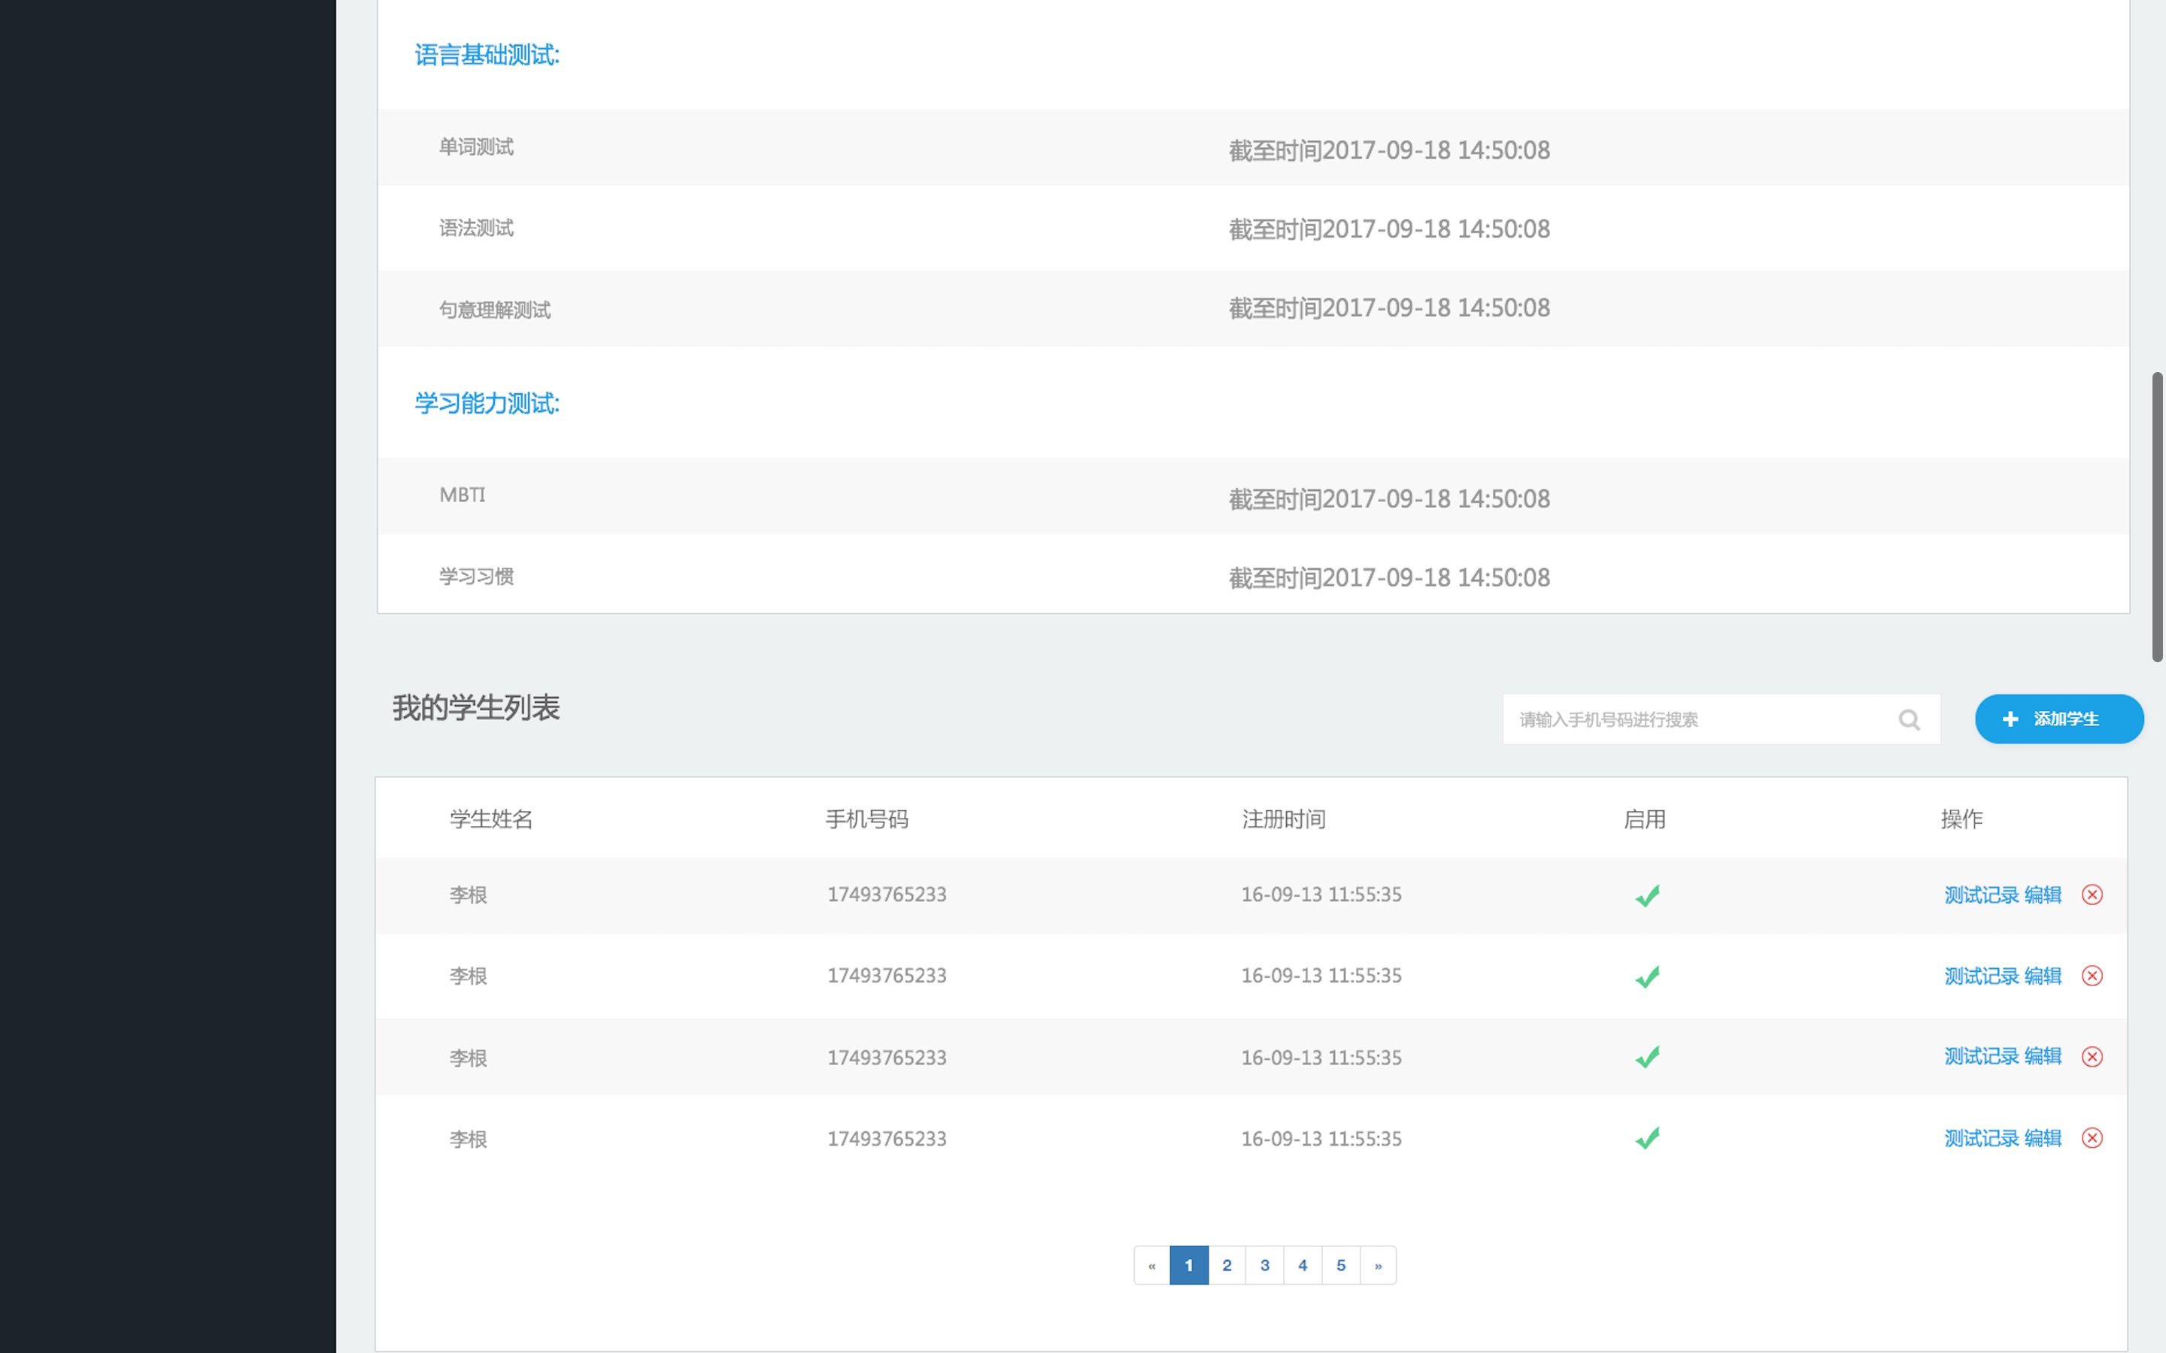
Task: Click red delete icon in third row
Action: pos(2092,1057)
